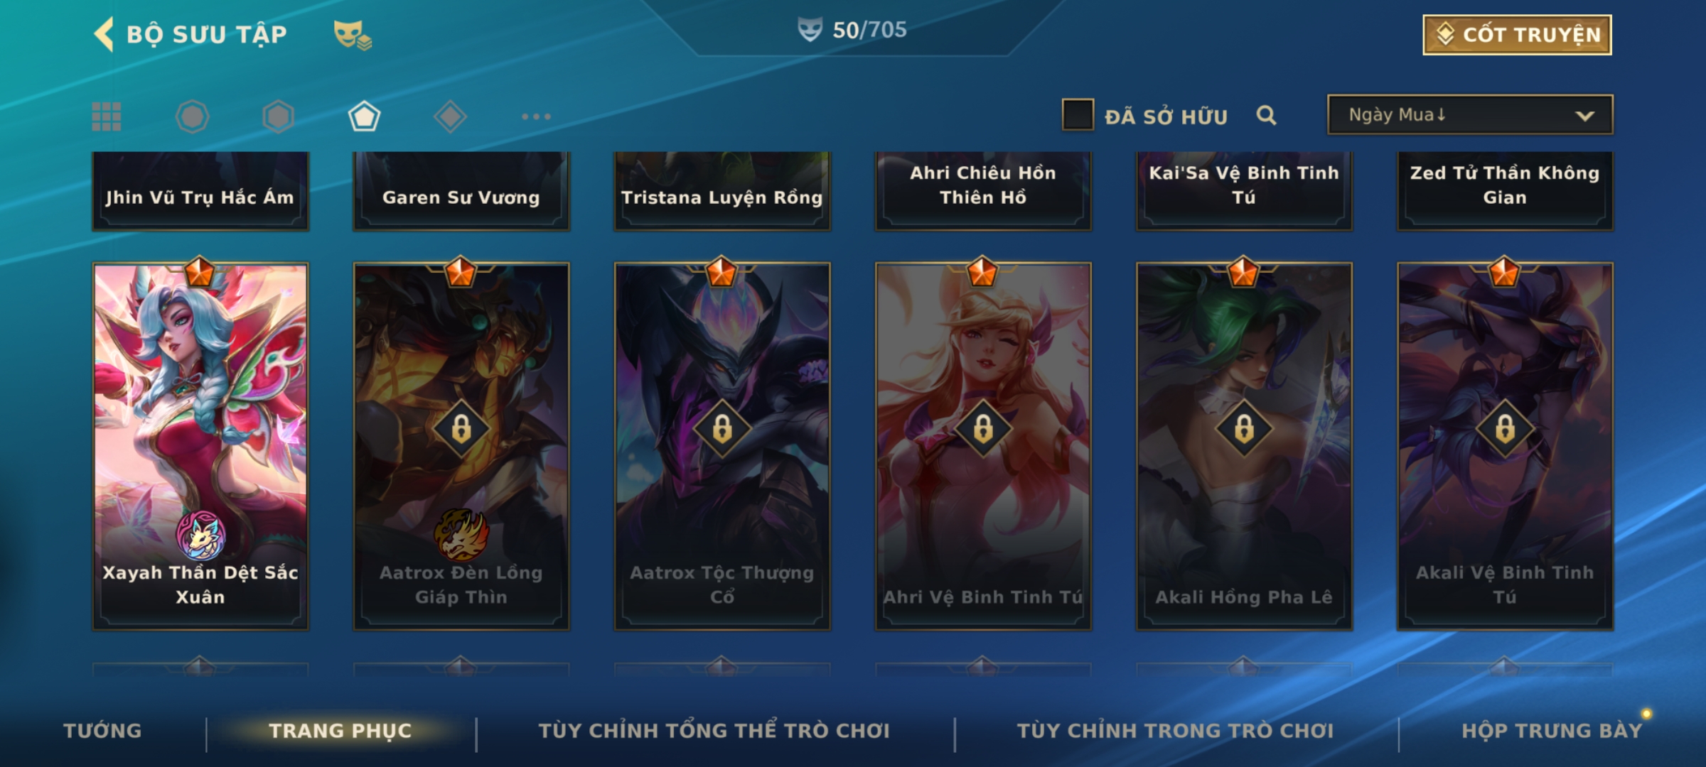Expand sort options via dropdown chevron

pos(1584,116)
